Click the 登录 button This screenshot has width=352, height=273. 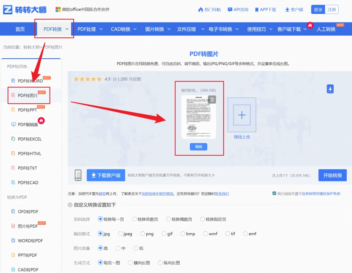click(318, 10)
